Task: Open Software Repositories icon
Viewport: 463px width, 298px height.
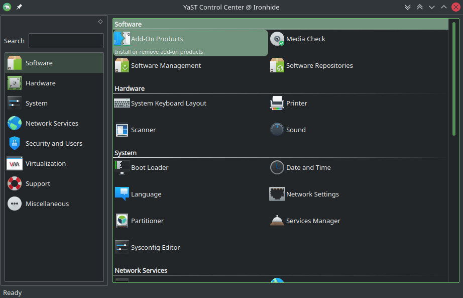Action: (x=277, y=65)
